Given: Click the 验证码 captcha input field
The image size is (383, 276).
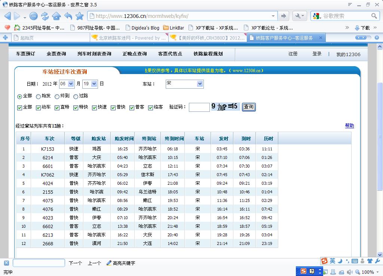Looking at the screenshot, I should [x=199, y=107].
